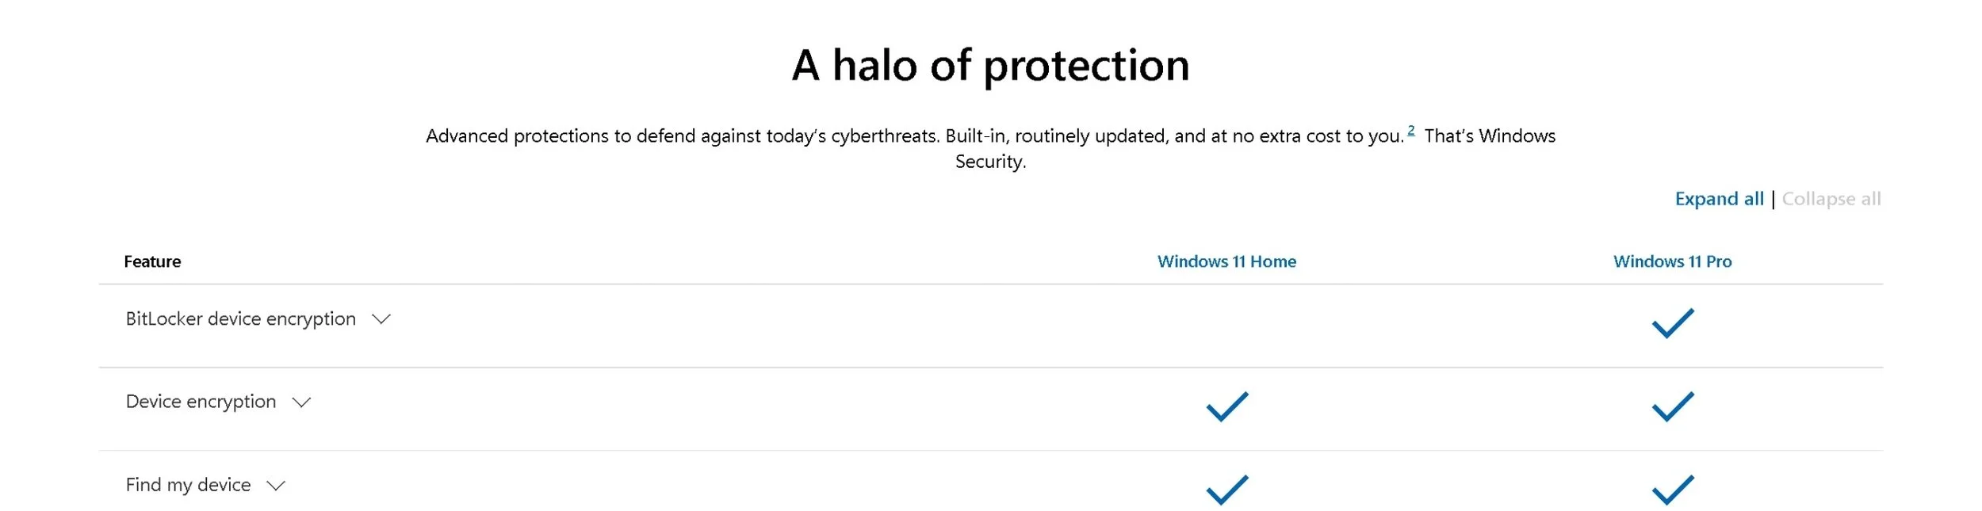Expand the Find my device chevron arrow
Image resolution: width=1982 pixels, height=511 pixels.
coord(276,486)
